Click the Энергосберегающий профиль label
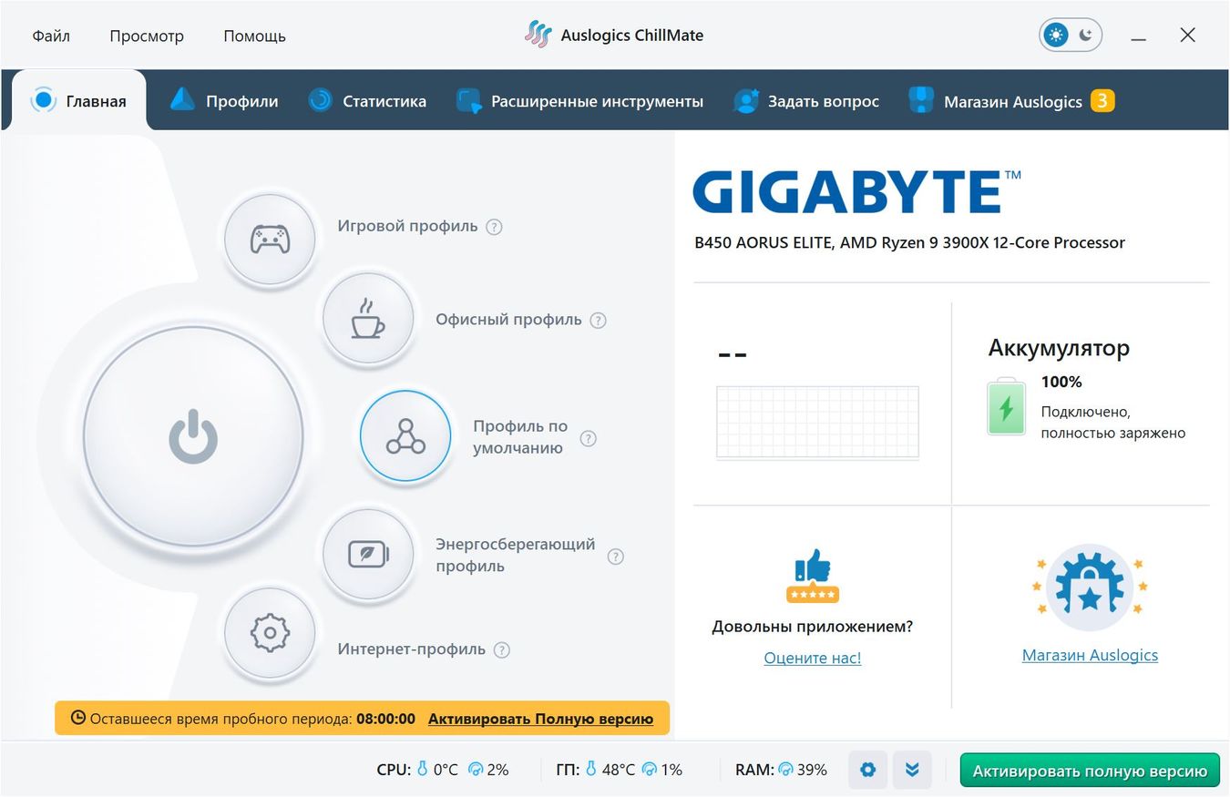Viewport: 1230px width, 797px height. tap(516, 555)
